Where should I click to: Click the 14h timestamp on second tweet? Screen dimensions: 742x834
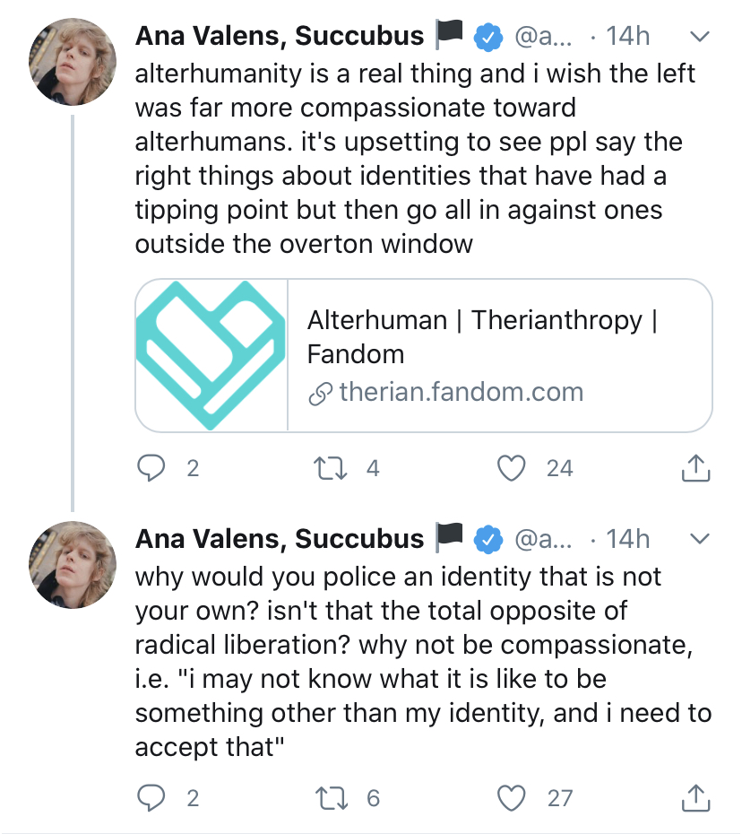(x=627, y=538)
